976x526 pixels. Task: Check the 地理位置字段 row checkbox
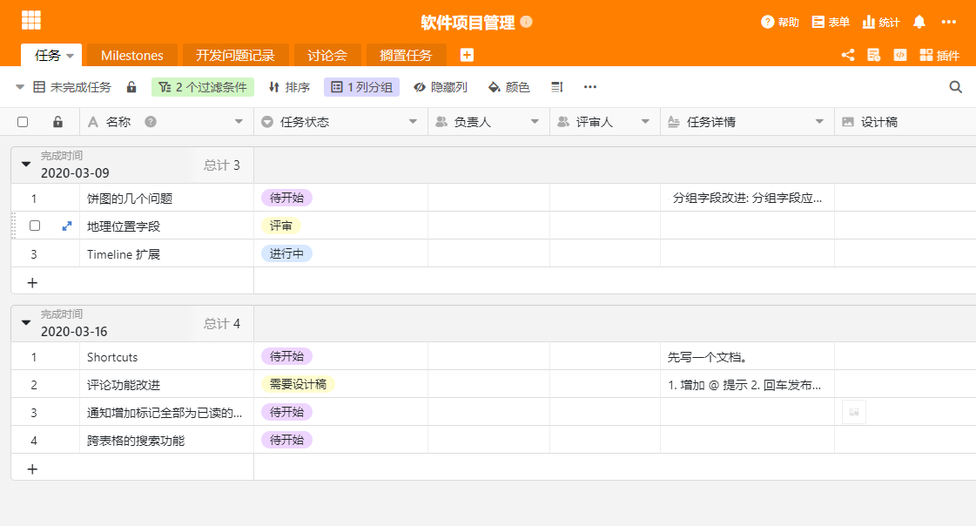tap(35, 226)
